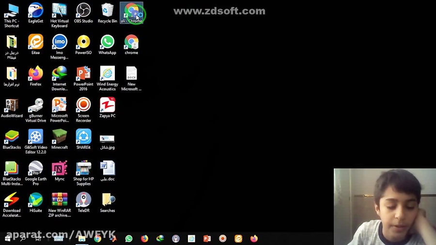Select Shop for HP Supplies desktop icon

[x=83, y=174]
